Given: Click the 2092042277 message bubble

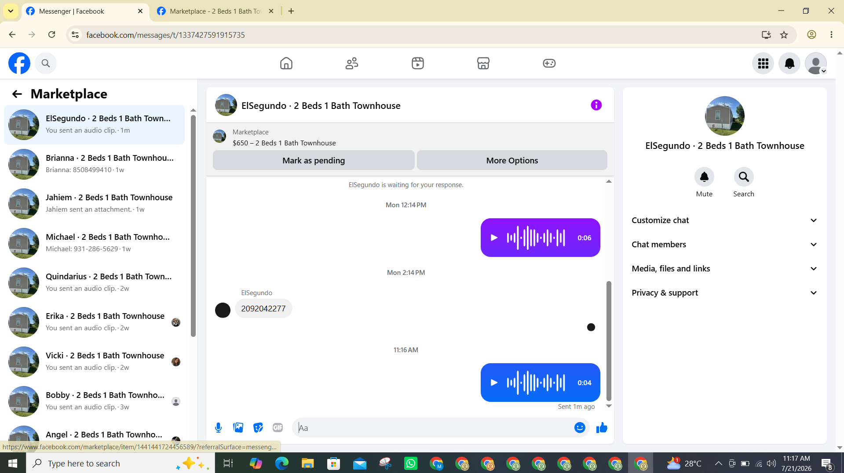Looking at the screenshot, I should (263, 309).
